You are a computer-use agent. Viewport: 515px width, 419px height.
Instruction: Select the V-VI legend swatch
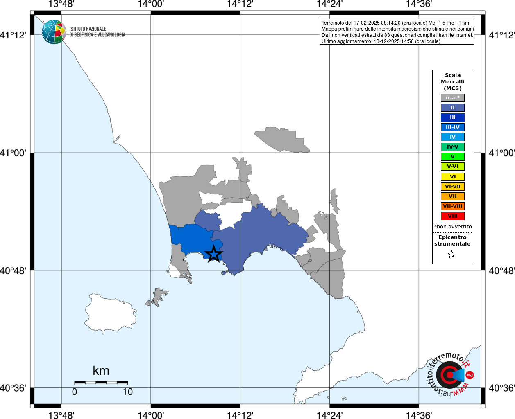[453, 167]
